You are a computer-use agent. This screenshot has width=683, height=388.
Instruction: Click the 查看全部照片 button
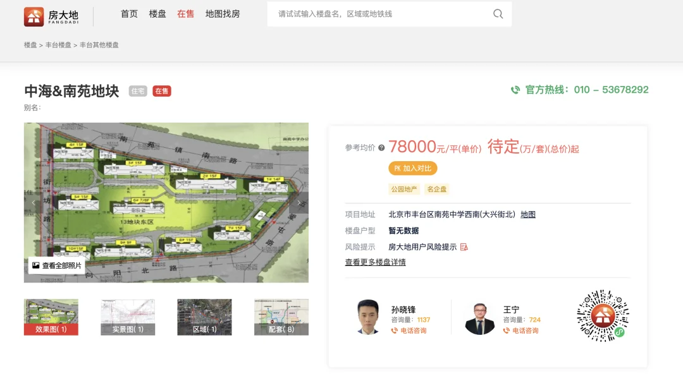pos(57,265)
